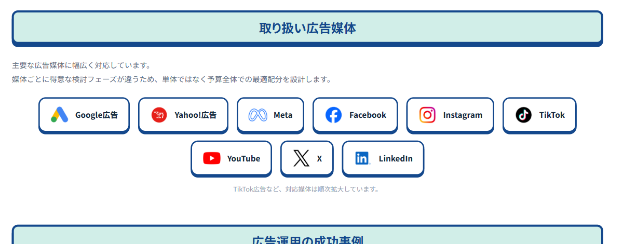Choose the Facebook card label text
This screenshot has width=623, height=244.
[x=368, y=115]
